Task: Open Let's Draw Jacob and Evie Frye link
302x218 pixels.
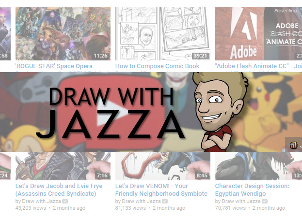Action: (x=59, y=190)
